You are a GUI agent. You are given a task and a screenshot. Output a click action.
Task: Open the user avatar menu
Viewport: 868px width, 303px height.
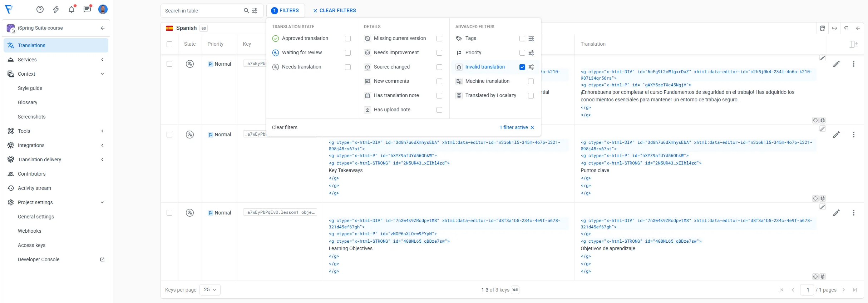click(x=103, y=9)
